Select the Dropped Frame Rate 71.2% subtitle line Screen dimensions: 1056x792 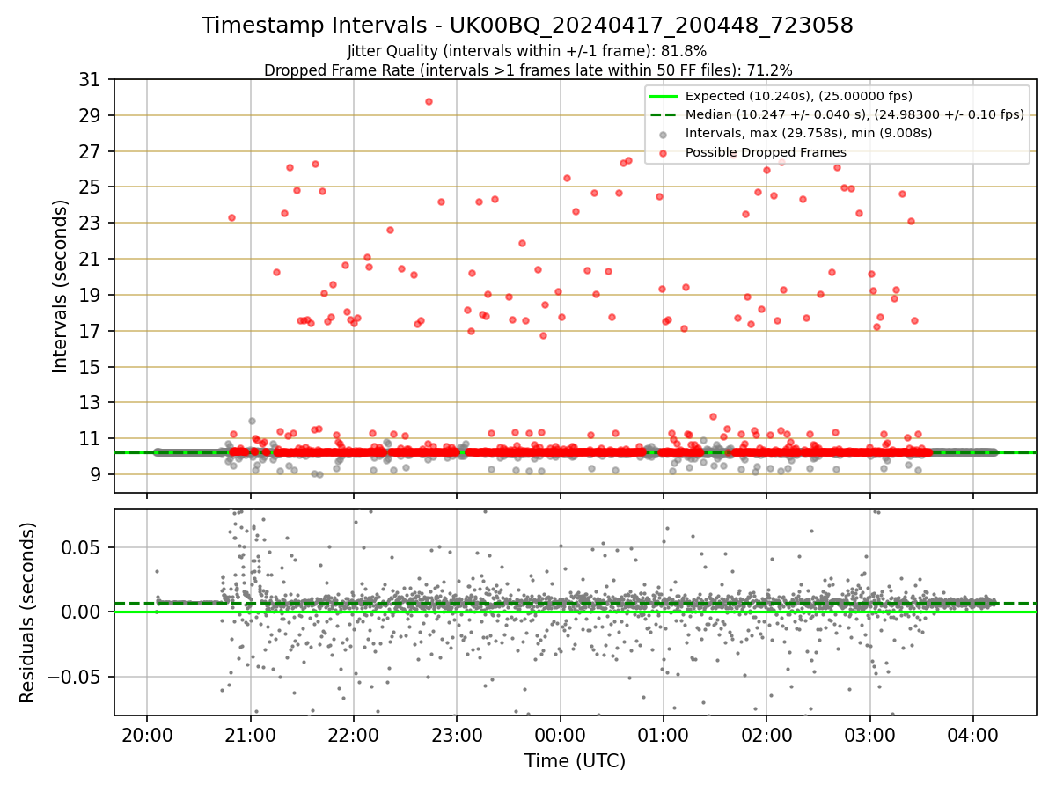click(528, 70)
